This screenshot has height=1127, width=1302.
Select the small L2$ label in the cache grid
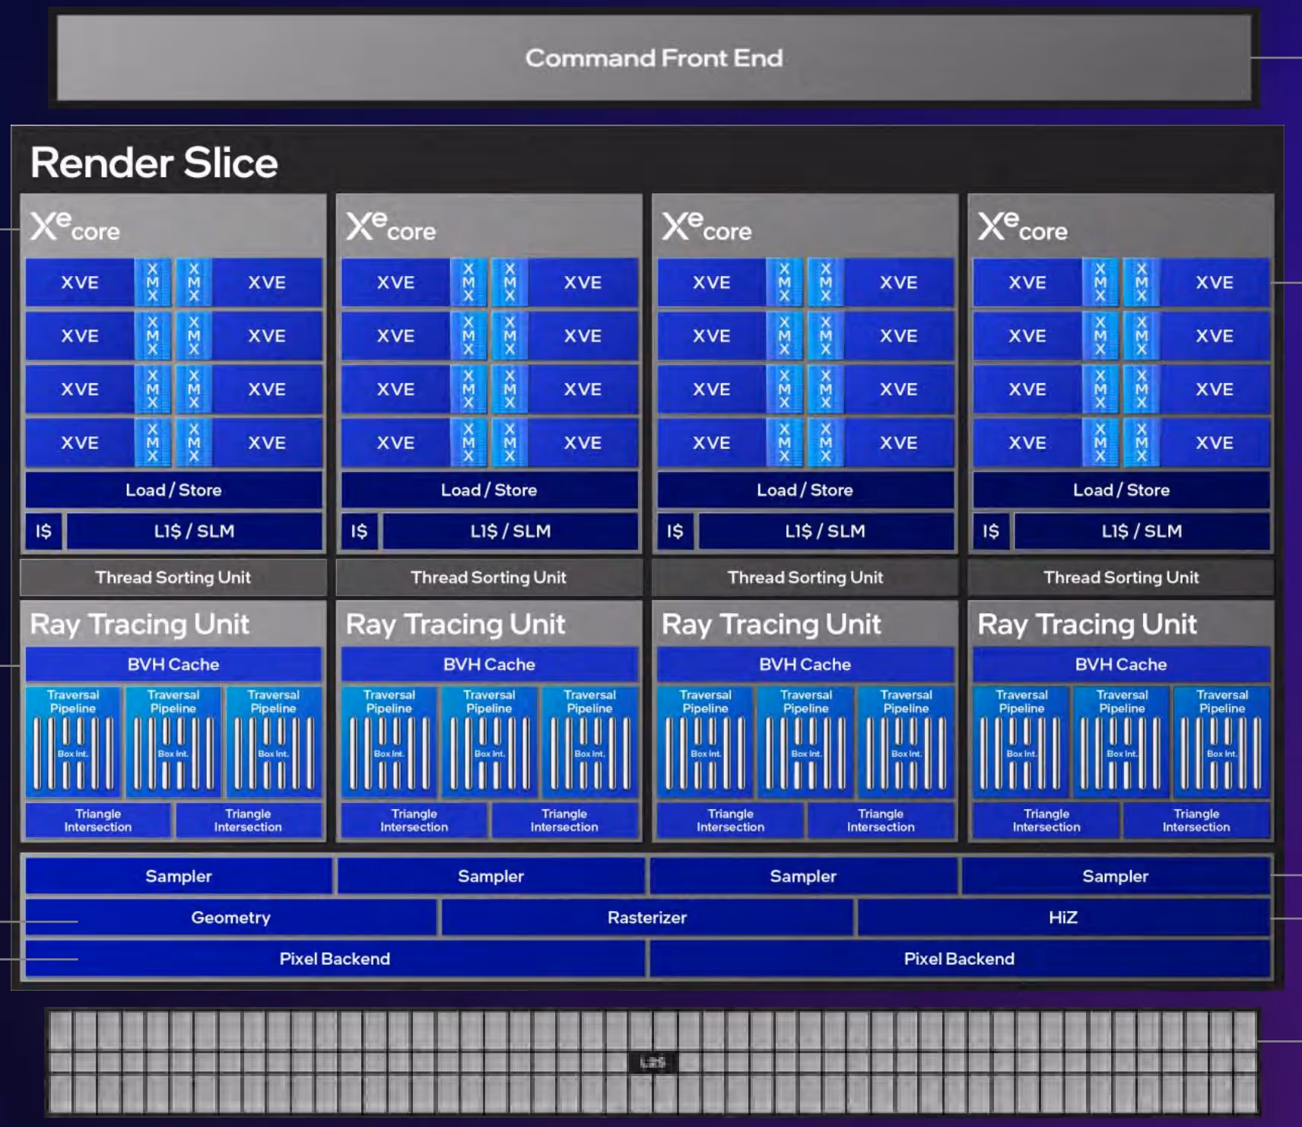(x=653, y=1062)
